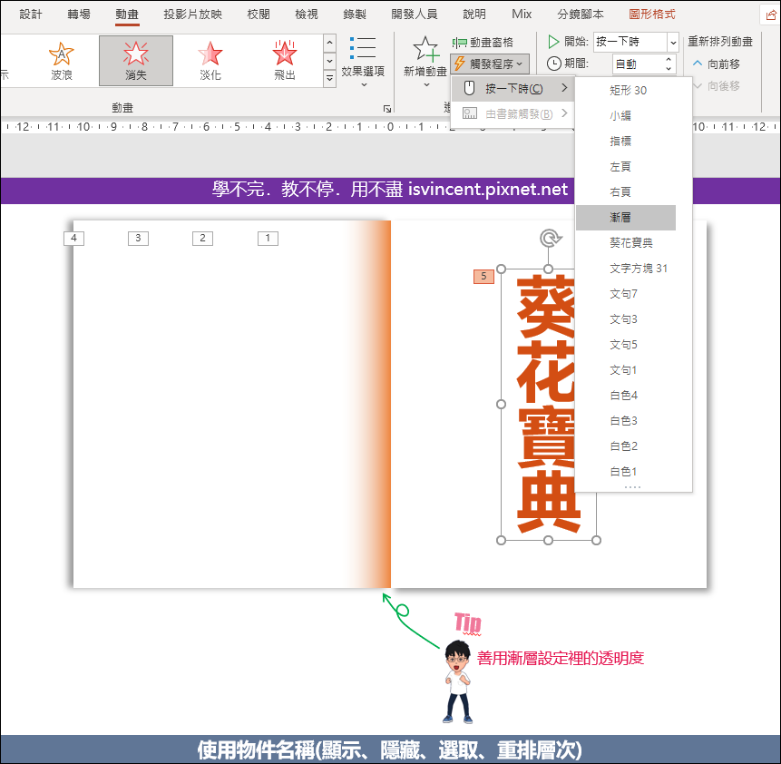The width and height of the screenshot is (781, 764).
Task: Open the 開始 start timing dropdown arrow
Action: (673, 42)
